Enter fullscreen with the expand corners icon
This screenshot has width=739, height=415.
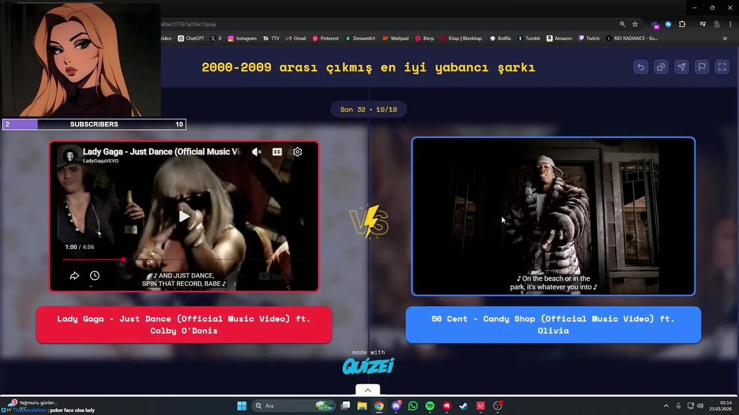722,67
